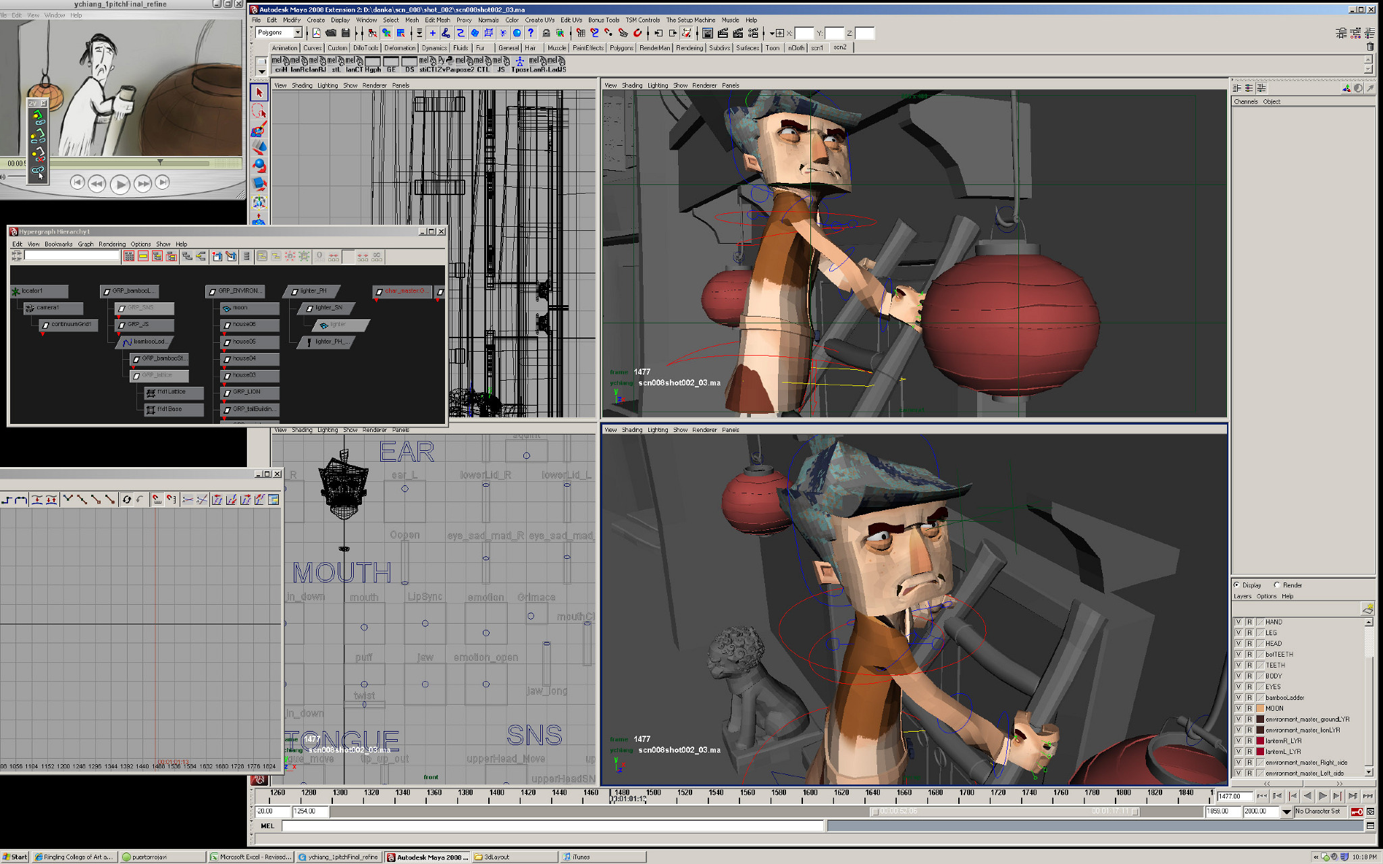Image resolution: width=1383 pixels, height=864 pixels.
Task: Choose the Lasso select tool
Action: click(259, 111)
